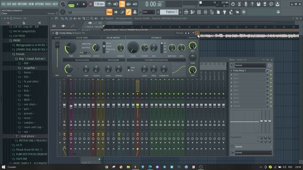
Task: Select the Playlist magnet snap icon
Action: tap(56, 18)
